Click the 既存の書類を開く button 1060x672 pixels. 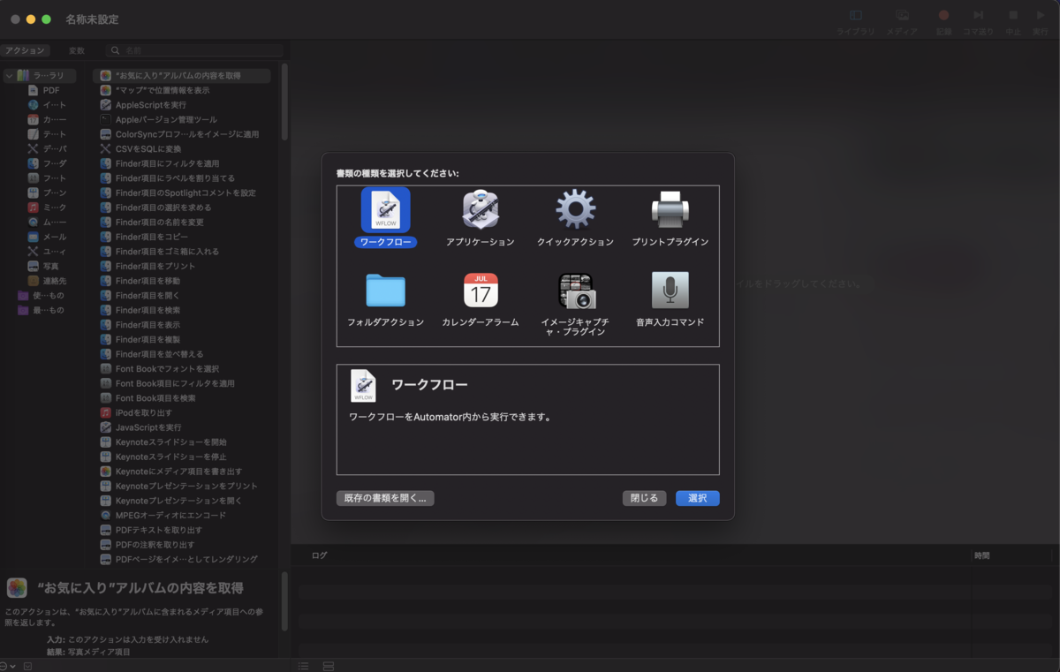point(385,498)
